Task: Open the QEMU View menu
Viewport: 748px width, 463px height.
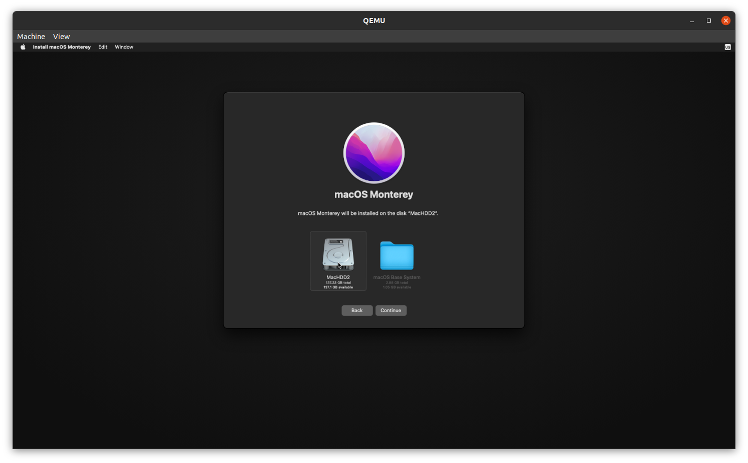Action: click(62, 37)
